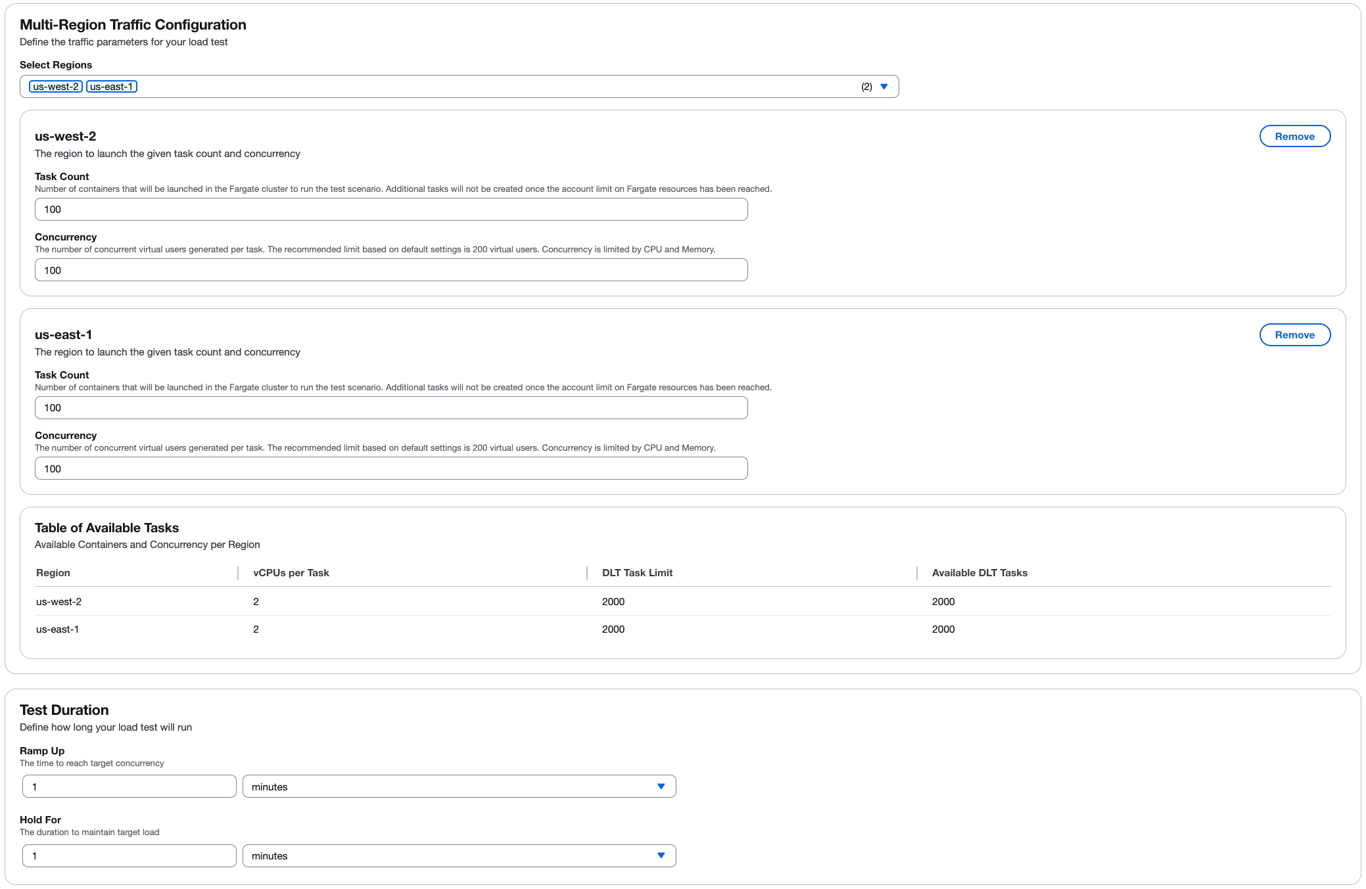1366x889 pixels.
Task: Click the us-west-2 region tag
Action: pyautogui.click(x=56, y=87)
